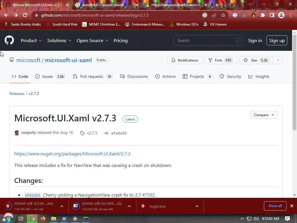The image size is (297, 223).
Task: Click Show all downloads
Action: click(x=275, y=206)
